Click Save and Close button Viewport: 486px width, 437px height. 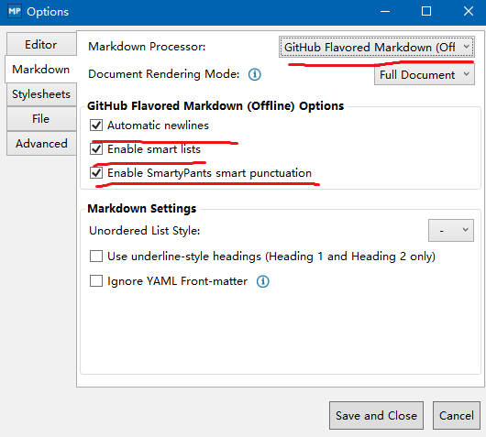376,416
